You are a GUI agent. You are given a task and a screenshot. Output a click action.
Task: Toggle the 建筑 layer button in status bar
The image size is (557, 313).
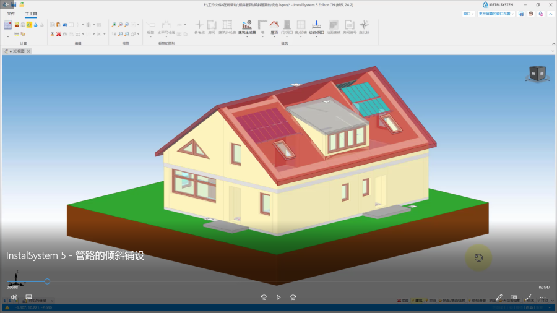coord(417,301)
